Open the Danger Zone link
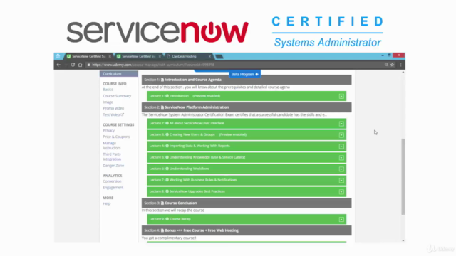The height and width of the screenshot is (256, 456). point(113,166)
